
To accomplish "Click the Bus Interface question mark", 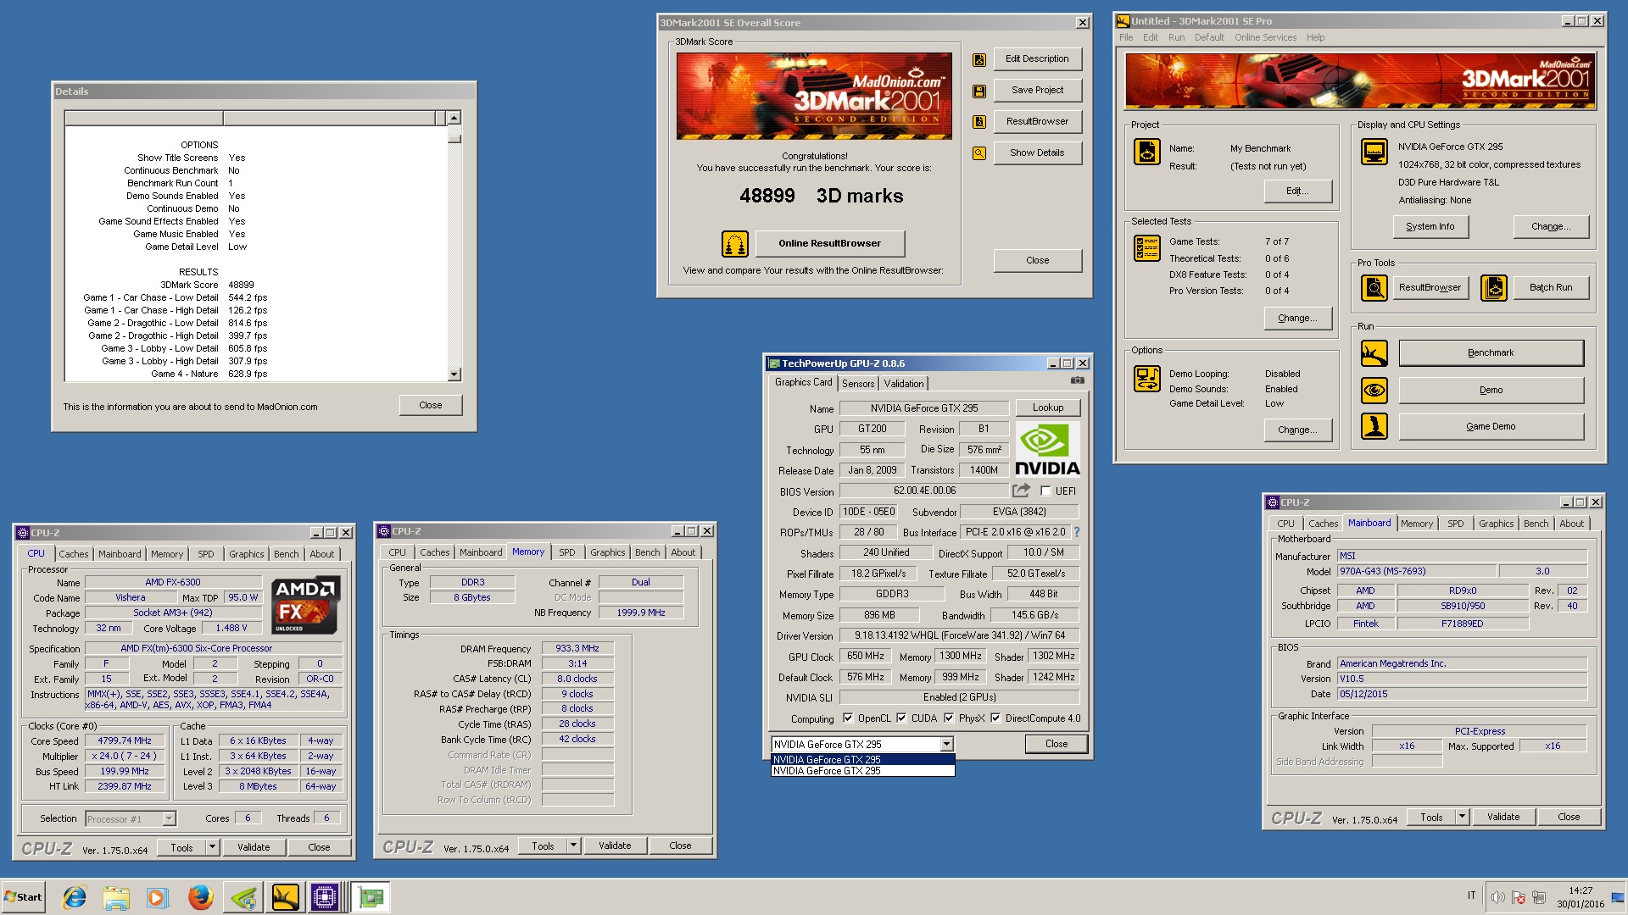I will [1077, 532].
